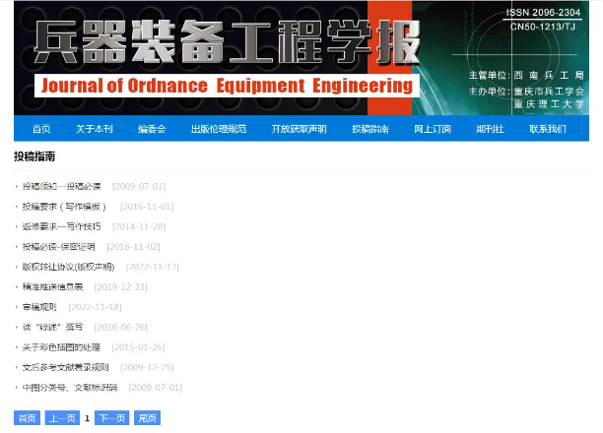Open the 投稿要求（写作模板） link
Screen dimensions: 603x433
coord(64,207)
